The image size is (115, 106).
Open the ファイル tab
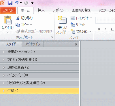(x=8, y=10)
